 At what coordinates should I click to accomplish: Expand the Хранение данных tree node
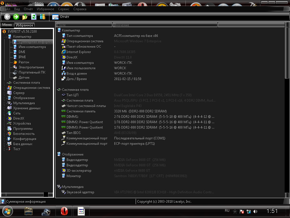(x=5, y=108)
